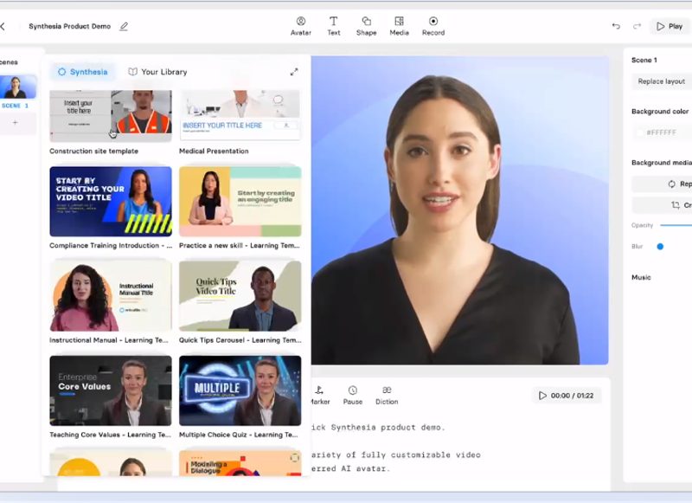Edit project title with pencil icon
The image size is (692, 503).
124,27
